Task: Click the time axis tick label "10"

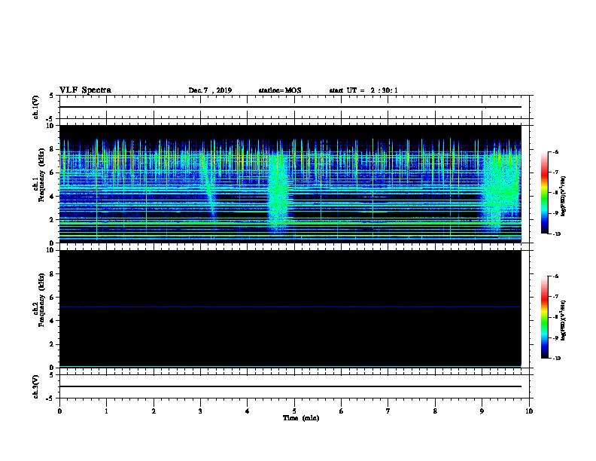Action: [x=529, y=411]
